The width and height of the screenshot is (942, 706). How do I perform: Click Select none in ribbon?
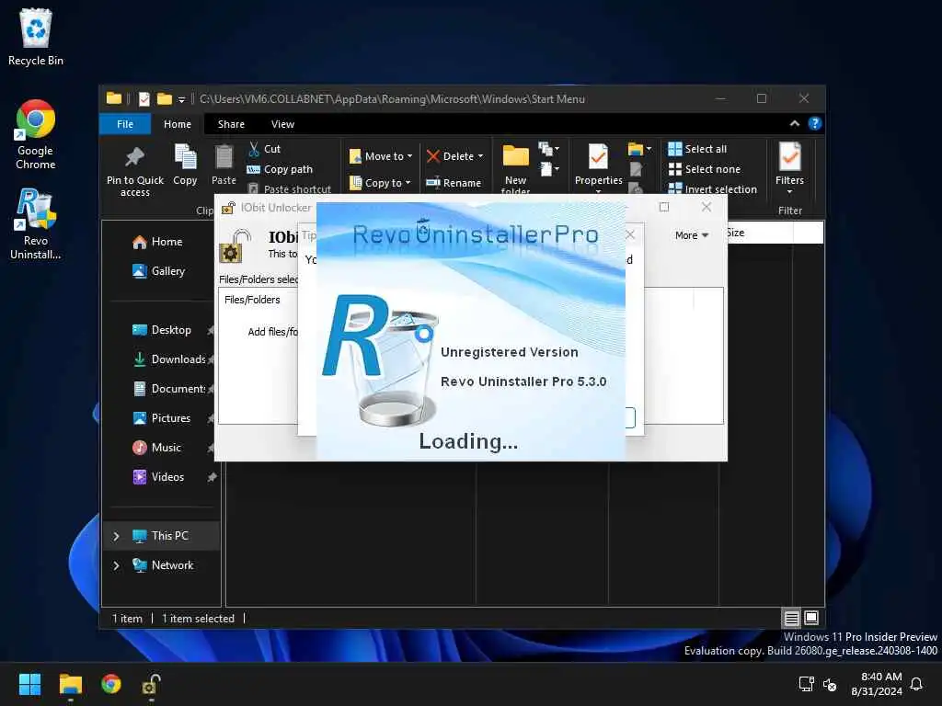click(x=705, y=169)
